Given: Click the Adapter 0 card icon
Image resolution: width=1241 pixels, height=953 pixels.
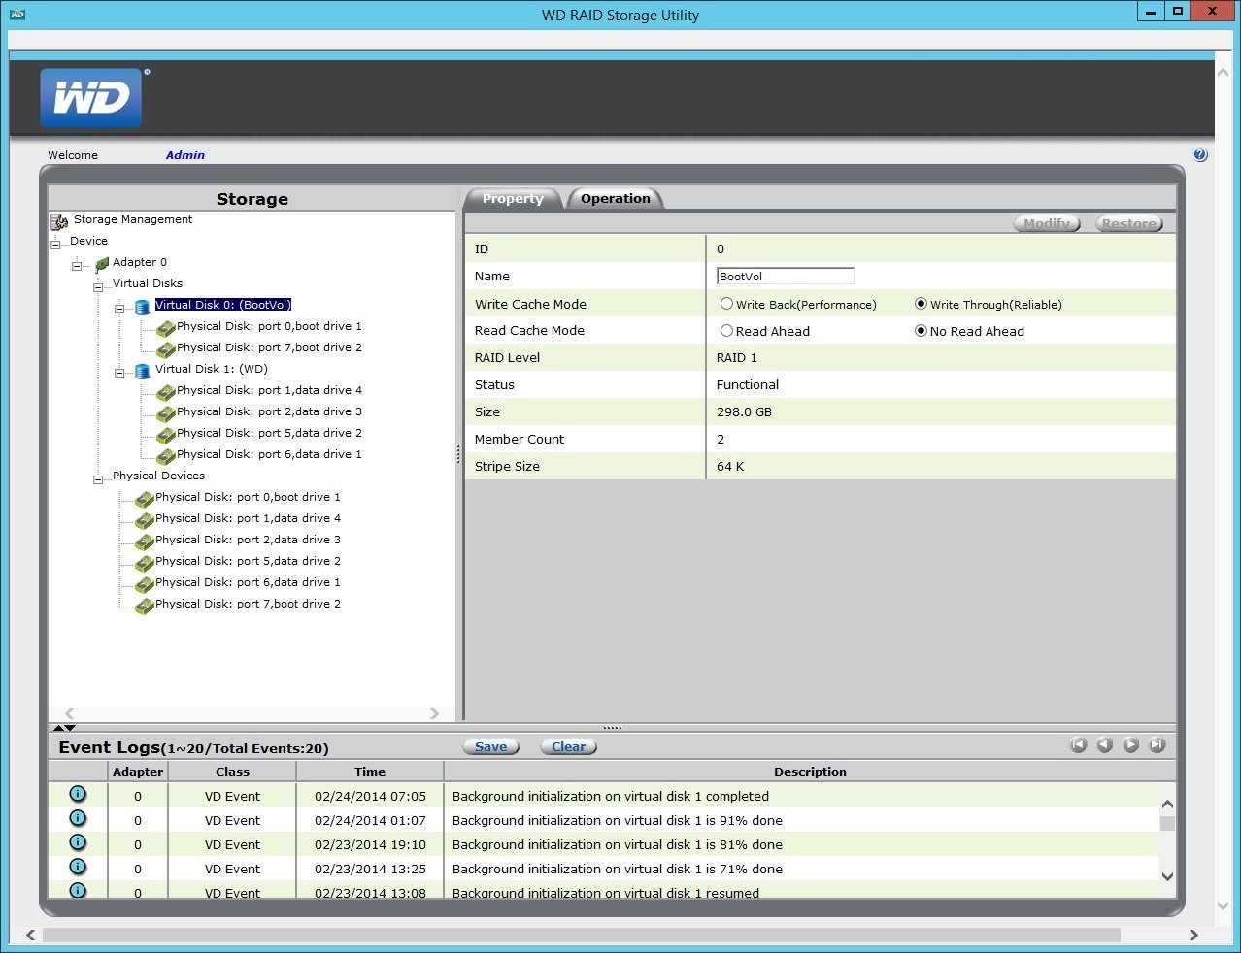Looking at the screenshot, I should click(x=102, y=264).
